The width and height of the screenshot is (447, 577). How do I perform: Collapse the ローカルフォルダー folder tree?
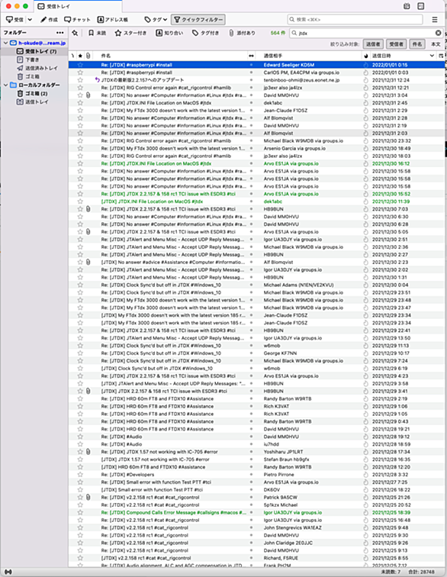click(x=5, y=85)
